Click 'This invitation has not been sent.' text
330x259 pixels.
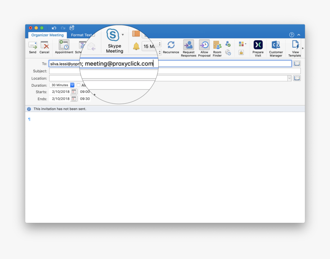[x=60, y=109]
